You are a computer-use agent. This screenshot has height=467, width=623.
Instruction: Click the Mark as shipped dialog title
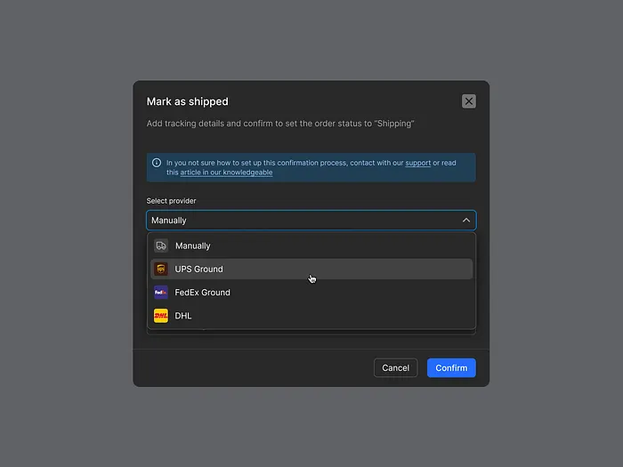[188, 101]
